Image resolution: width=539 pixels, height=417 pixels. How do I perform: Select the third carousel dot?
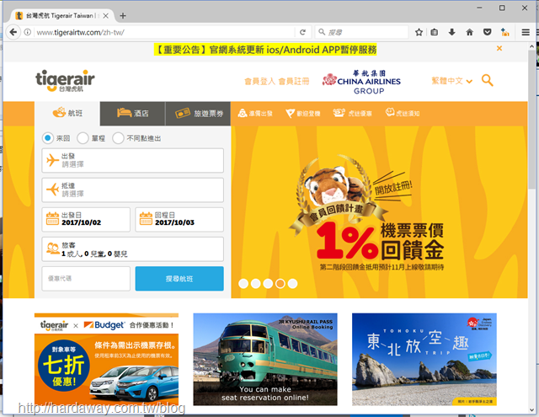(268, 284)
